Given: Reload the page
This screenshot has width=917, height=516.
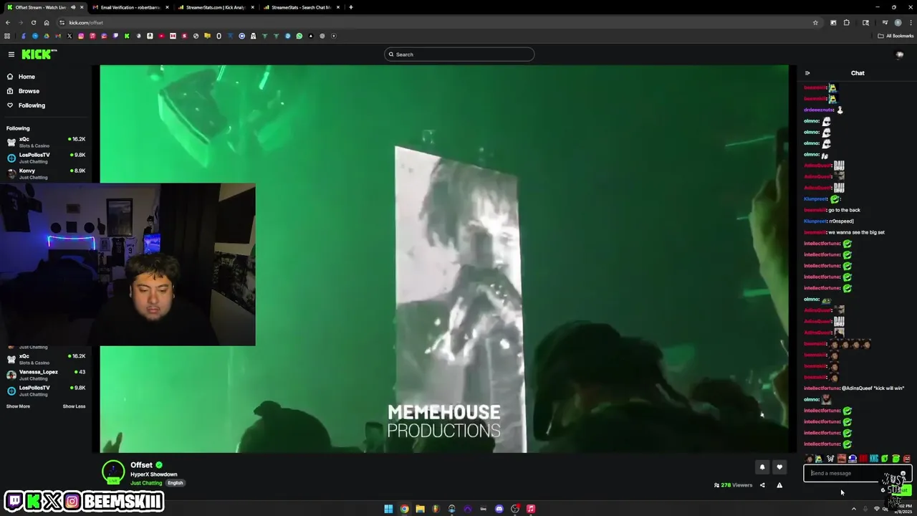Looking at the screenshot, I should click(x=34, y=22).
